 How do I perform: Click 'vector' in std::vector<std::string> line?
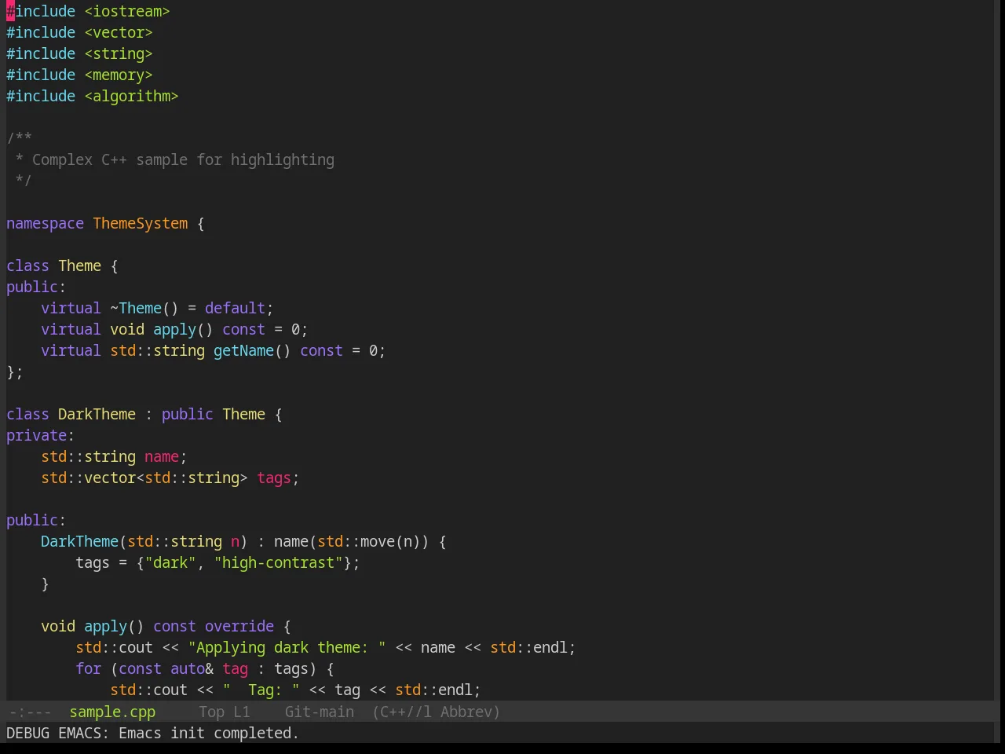110,478
